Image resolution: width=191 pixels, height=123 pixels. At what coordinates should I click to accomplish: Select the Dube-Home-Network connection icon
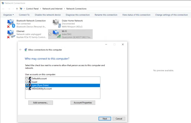coord(56,24)
